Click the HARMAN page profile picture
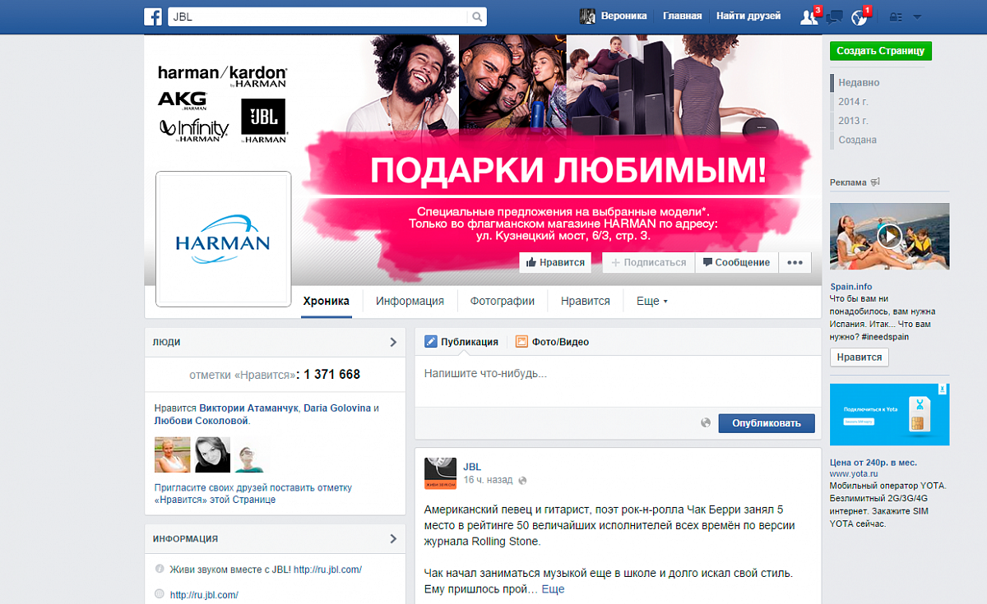 (224, 239)
